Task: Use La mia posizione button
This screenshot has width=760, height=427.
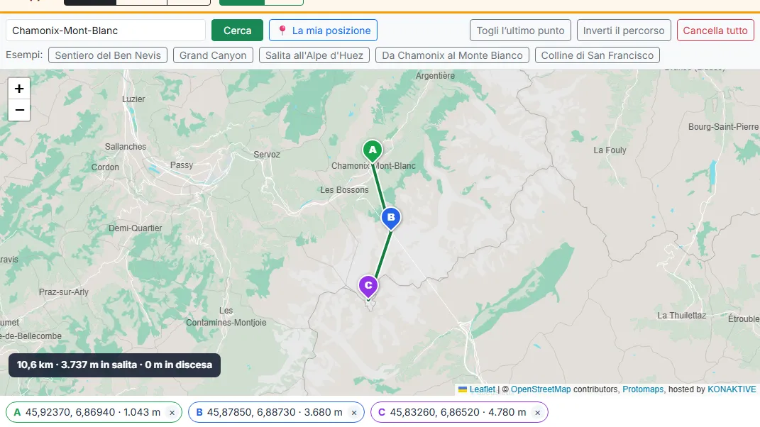Action: pyautogui.click(x=324, y=30)
